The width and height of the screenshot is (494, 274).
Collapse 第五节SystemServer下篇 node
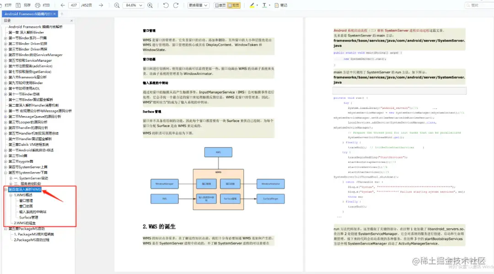(5, 173)
